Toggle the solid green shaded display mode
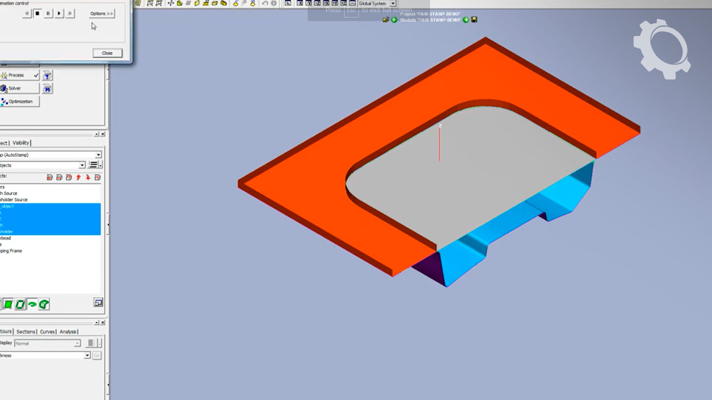 (8, 304)
